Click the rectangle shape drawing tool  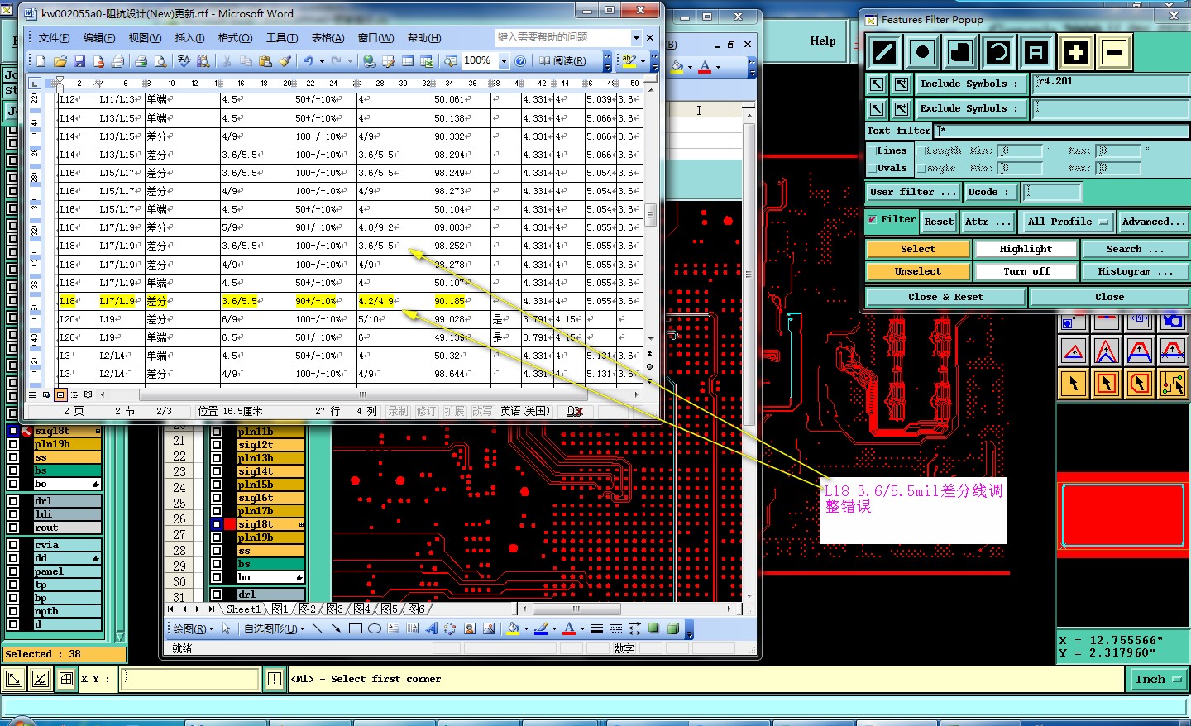(x=356, y=628)
